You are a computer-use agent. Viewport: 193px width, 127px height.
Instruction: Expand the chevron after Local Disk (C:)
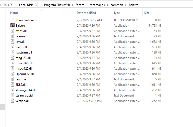[x=41, y=5]
